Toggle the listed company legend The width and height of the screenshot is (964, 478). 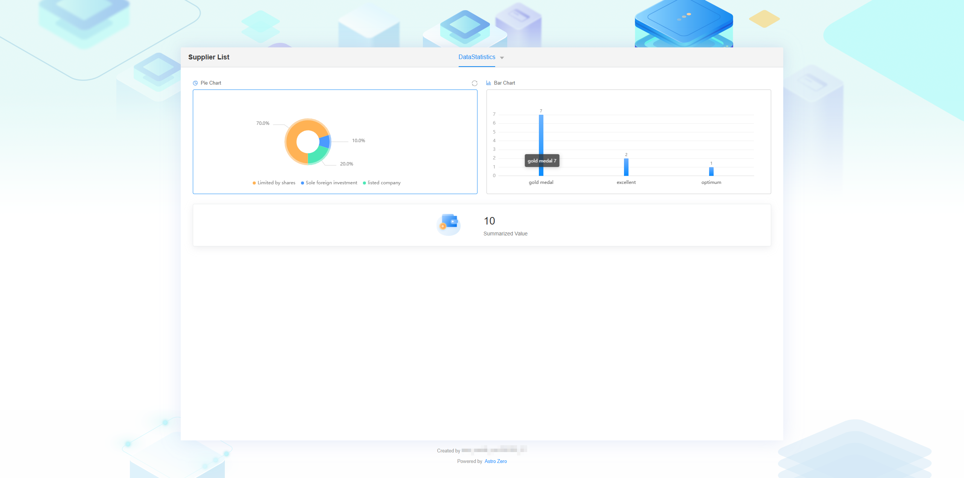pyautogui.click(x=382, y=183)
